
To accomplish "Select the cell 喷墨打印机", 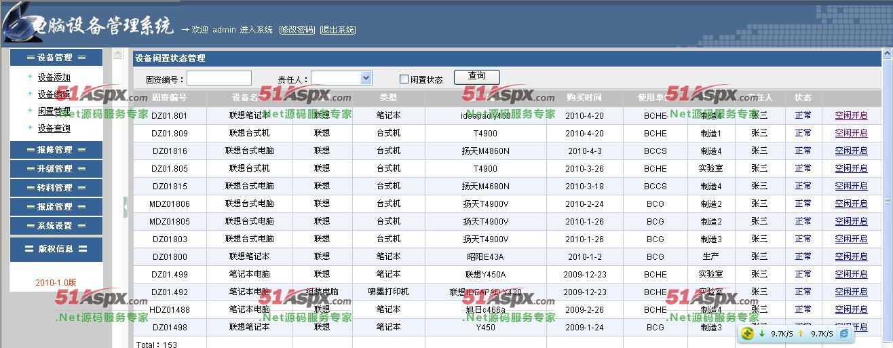I will click(388, 292).
